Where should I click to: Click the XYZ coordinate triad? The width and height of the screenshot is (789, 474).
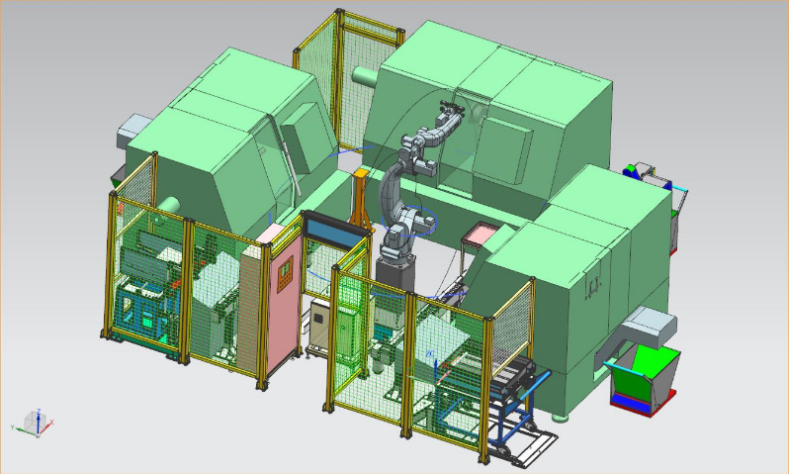(36, 423)
